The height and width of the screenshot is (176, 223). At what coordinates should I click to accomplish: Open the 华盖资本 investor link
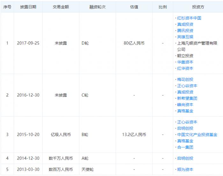185,62
